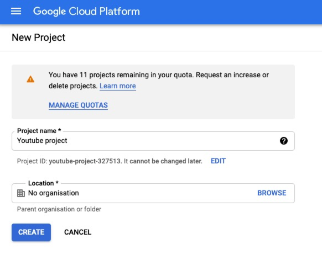Select the youtube-project-327513 project ID text
Screen dimensions: 322x276
click(85, 161)
